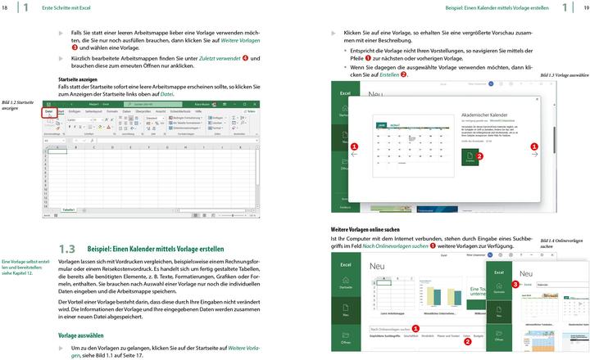Open the Seitenlayout ribbon tab

pos(93,111)
